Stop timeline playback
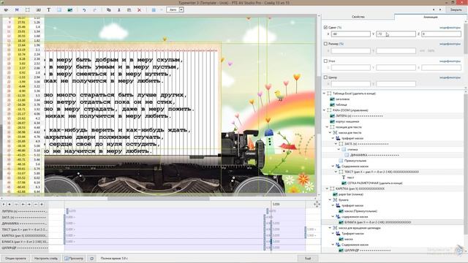 coord(10,205)
